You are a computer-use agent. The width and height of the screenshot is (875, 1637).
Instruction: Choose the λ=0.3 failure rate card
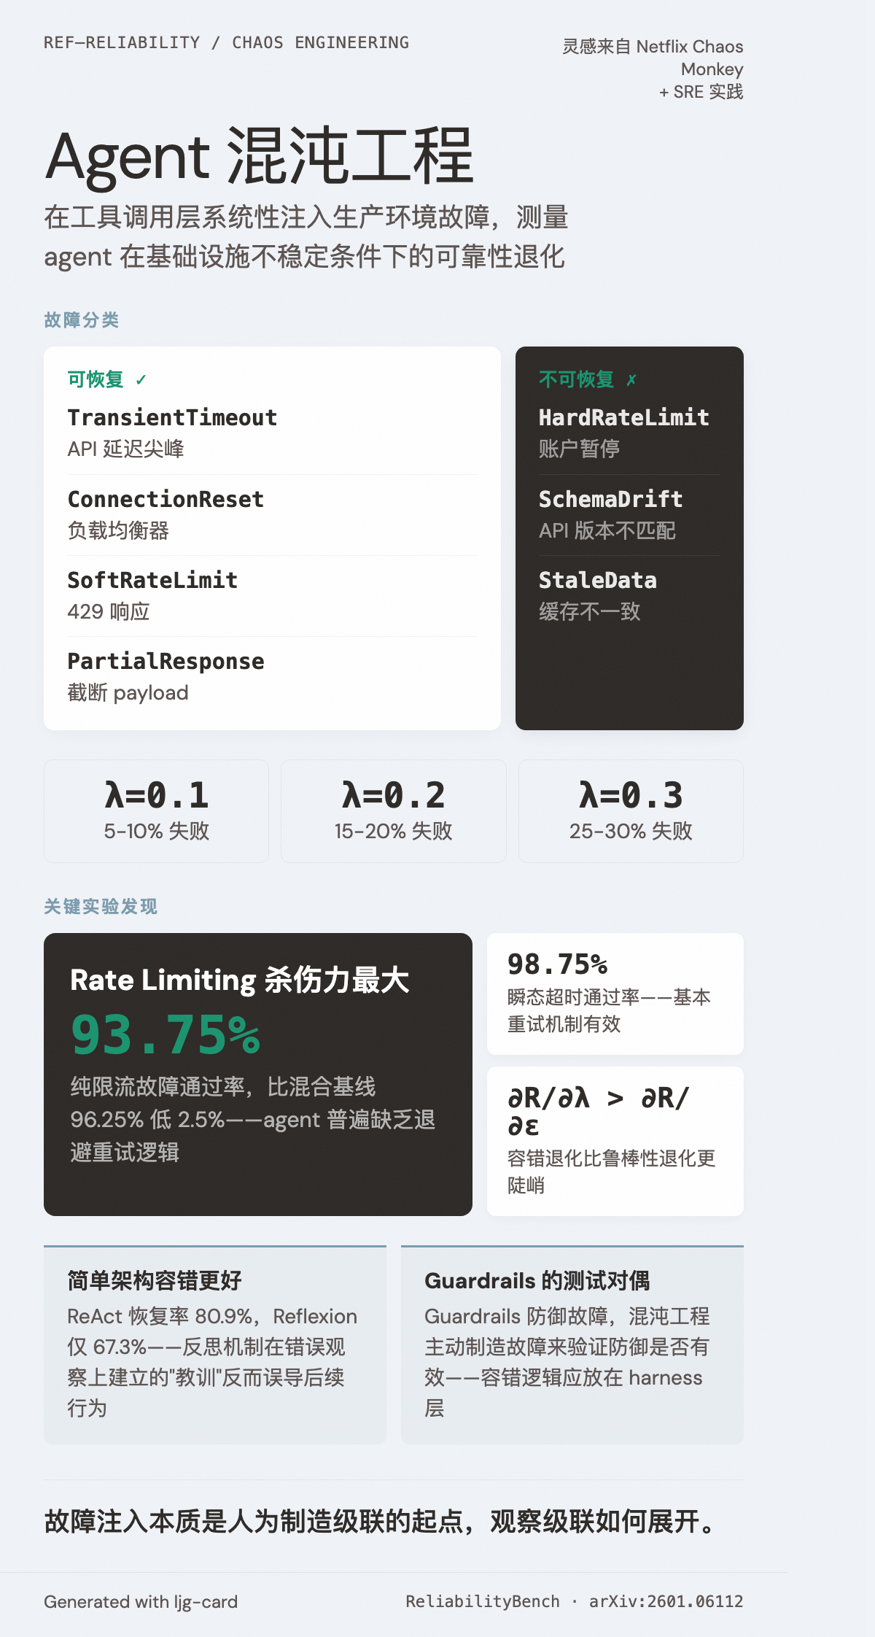click(631, 811)
